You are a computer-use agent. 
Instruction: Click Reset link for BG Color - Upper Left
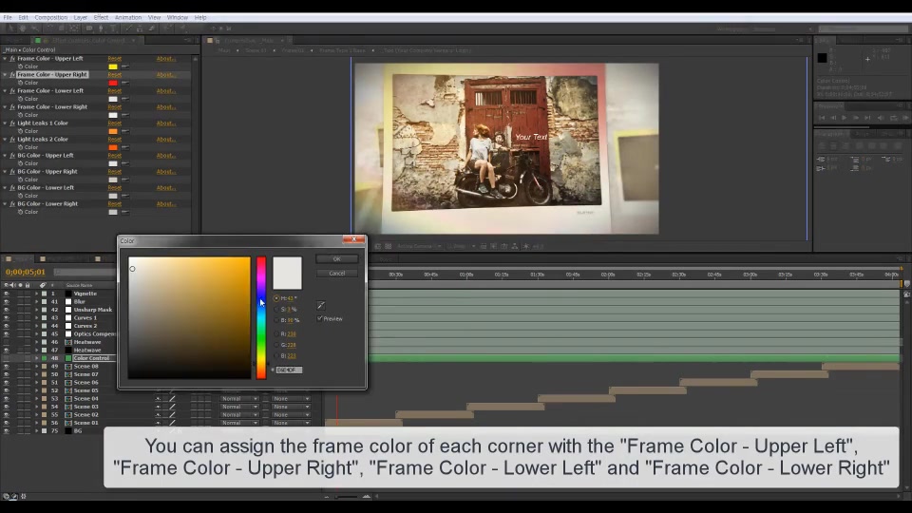pos(115,156)
